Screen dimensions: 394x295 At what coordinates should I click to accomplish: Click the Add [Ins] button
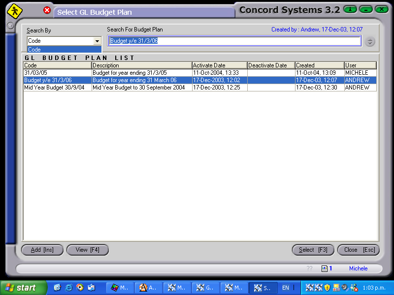(42, 250)
